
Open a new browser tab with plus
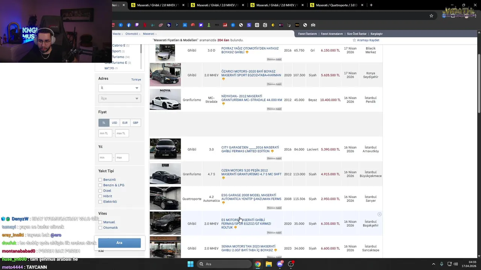(x=371, y=5)
